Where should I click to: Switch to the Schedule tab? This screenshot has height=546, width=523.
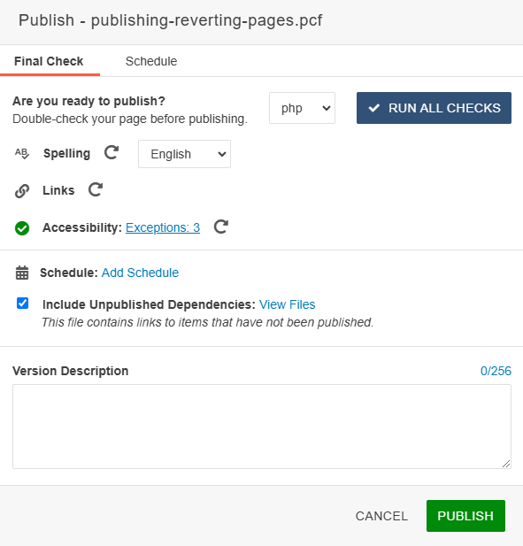151,61
